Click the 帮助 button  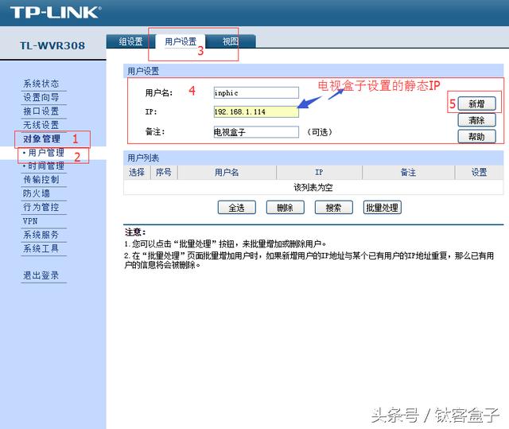(476, 137)
